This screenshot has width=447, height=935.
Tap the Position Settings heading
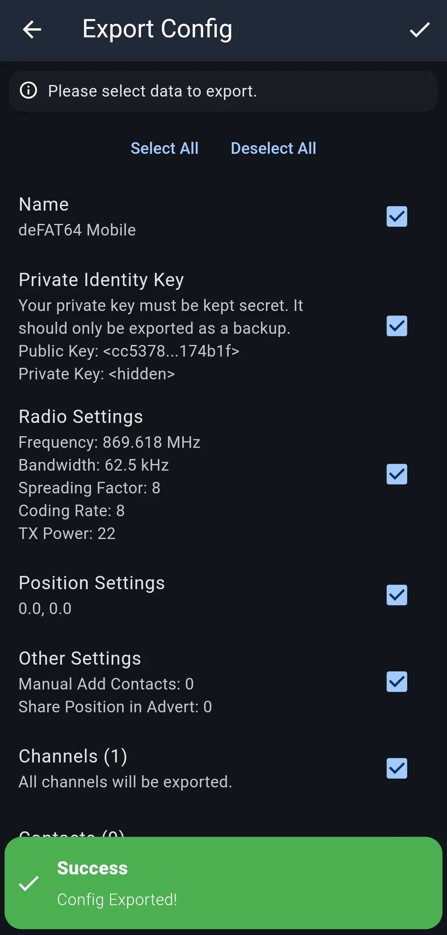[x=92, y=583]
